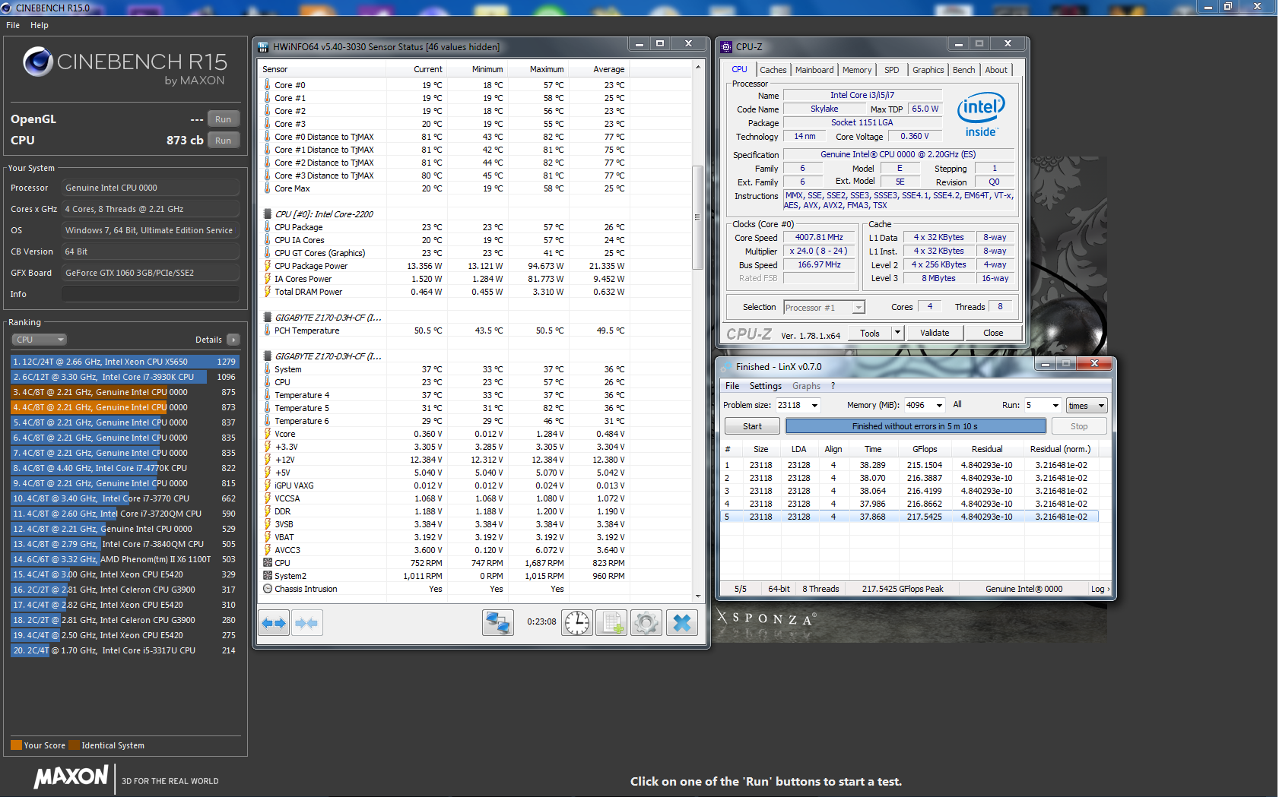Screen dimensions: 1279x797
Task: Open the Help menu in Cinebench
Action: [x=40, y=25]
